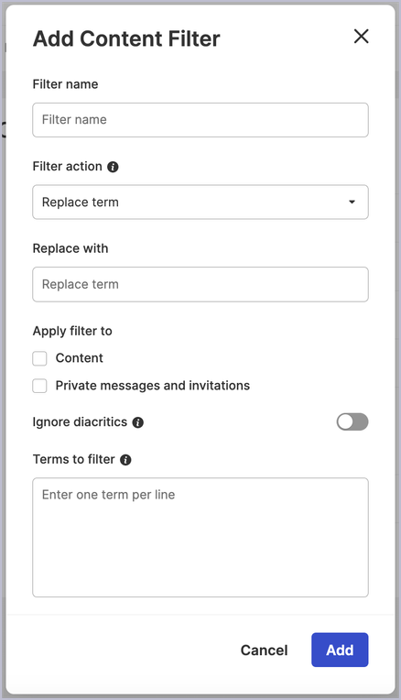
Task: View info icon beside Ignore diacritics
Action: click(x=138, y=422)
